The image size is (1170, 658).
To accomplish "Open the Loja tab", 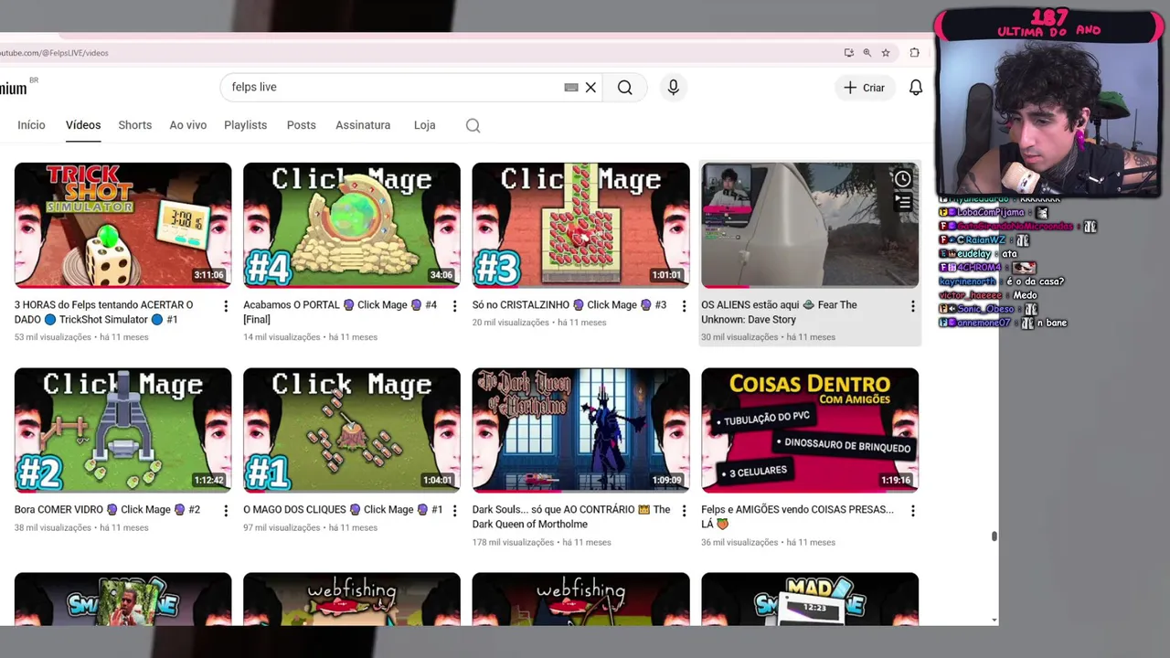I will 424,125.
